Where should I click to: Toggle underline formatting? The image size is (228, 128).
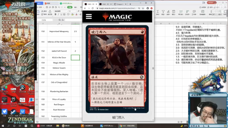61,14
